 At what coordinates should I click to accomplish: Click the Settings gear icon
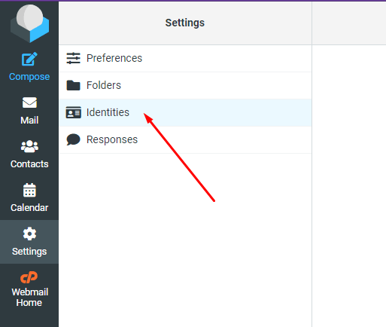29,234
